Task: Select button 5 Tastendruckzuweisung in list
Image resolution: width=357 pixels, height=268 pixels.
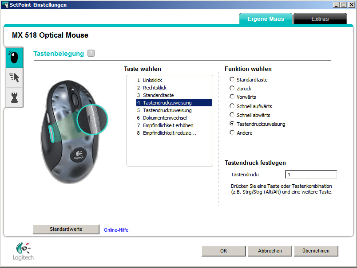Action: (174, 110)
